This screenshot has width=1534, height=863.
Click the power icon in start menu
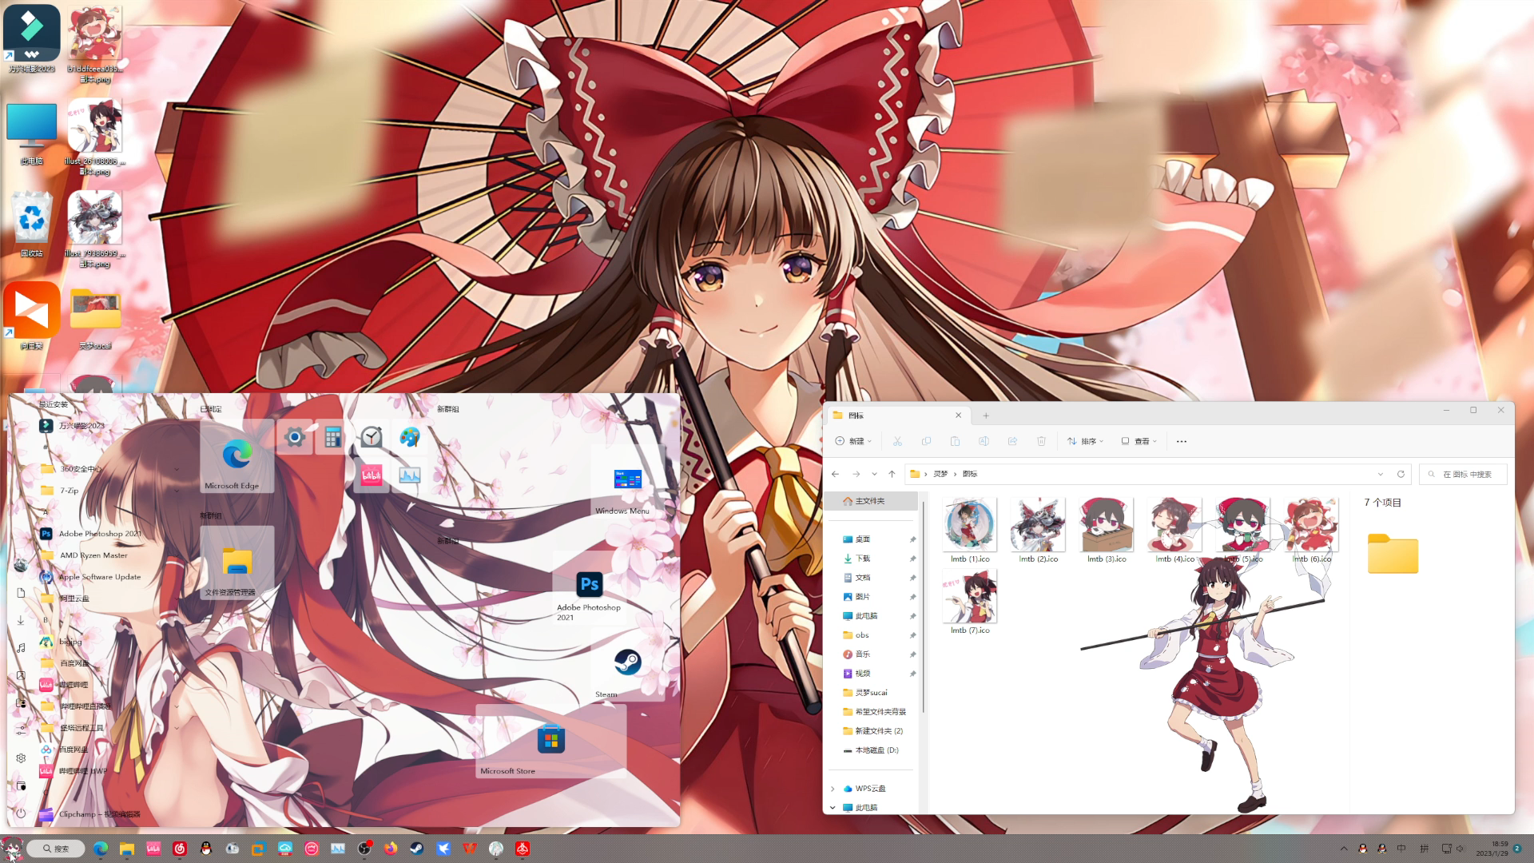(x=21, y=813)
